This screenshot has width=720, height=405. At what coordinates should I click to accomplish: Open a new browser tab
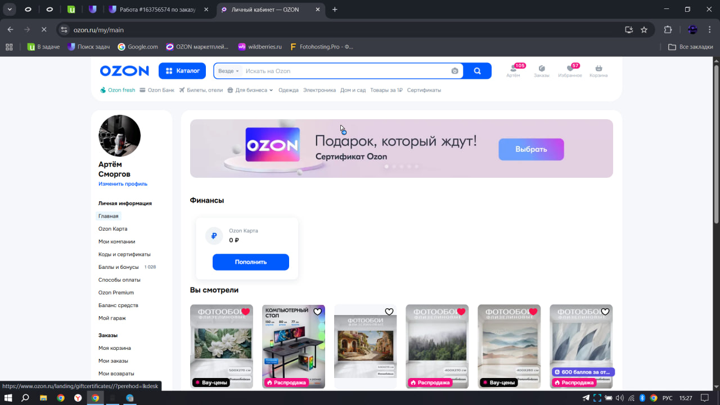coord(335,10)
